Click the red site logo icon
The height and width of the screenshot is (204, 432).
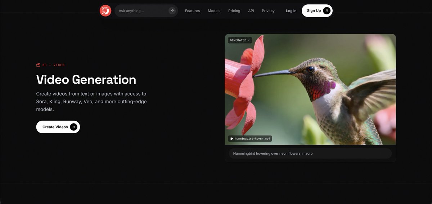105,11
